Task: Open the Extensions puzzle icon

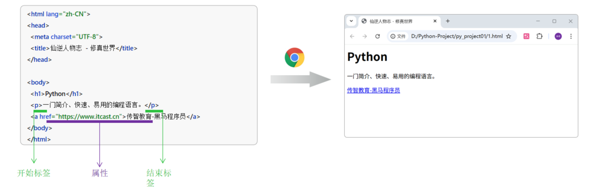Action: click(540, 36)
